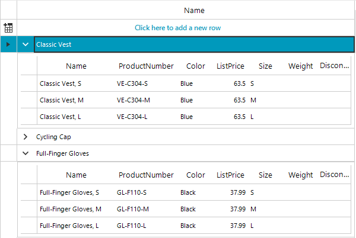Collapse the Full-Finger Gloves row
The height and width of the screenshot is (238, 356).
point(26,153)
